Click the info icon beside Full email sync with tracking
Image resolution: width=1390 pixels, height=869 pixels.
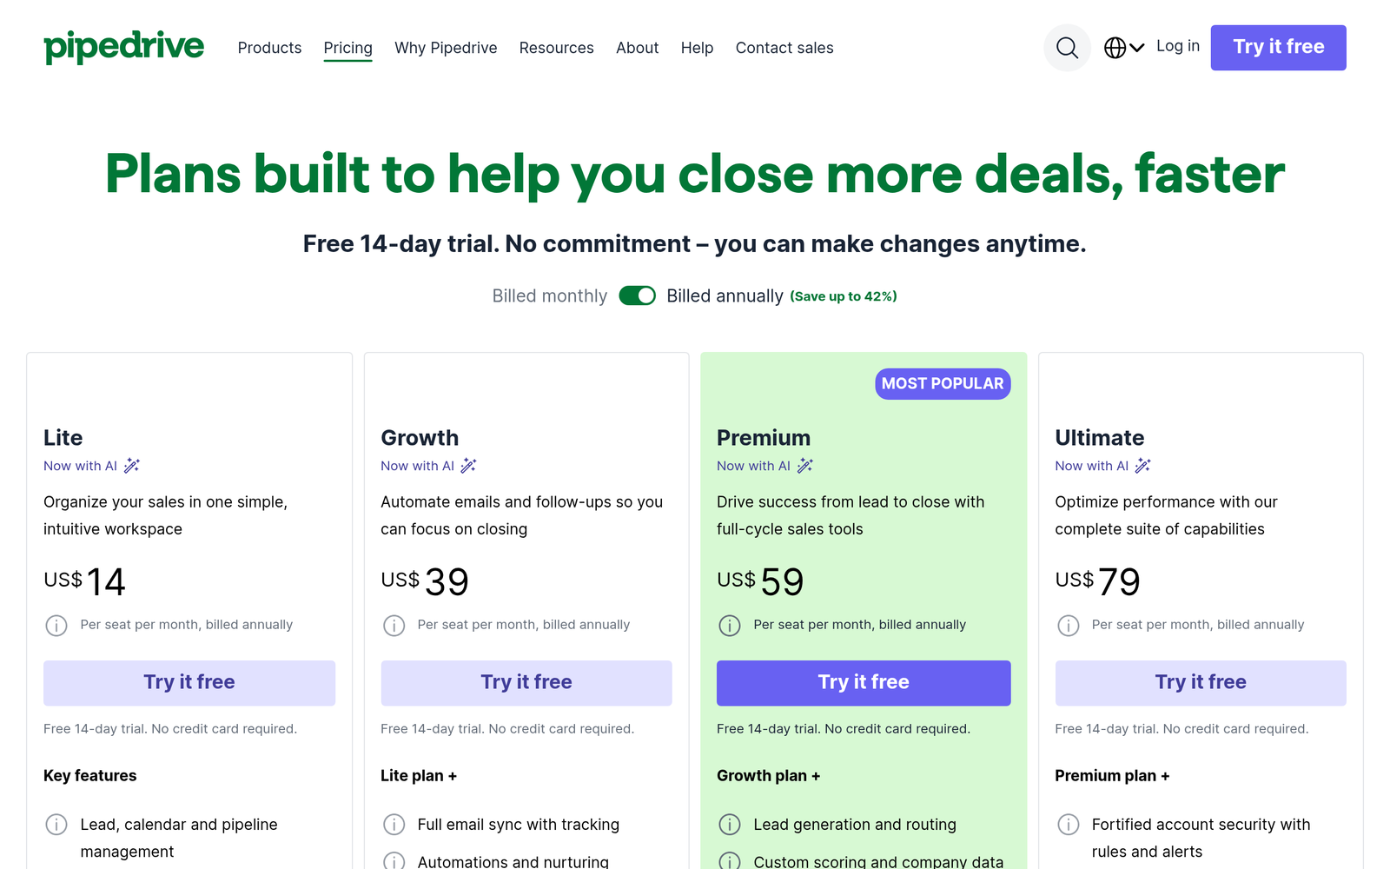(394, 825)
